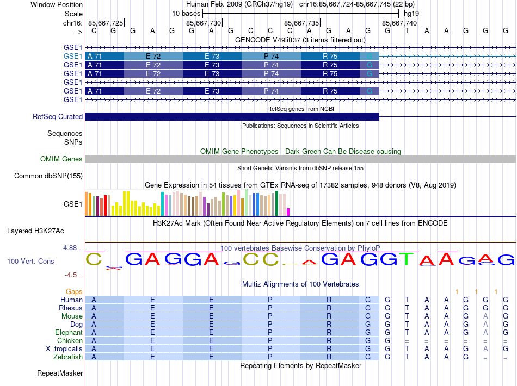The width and height of the screenshot is (517, 386).
Task: Click the OMIM Gene Phenotypes green title
Action: [301, 152]
